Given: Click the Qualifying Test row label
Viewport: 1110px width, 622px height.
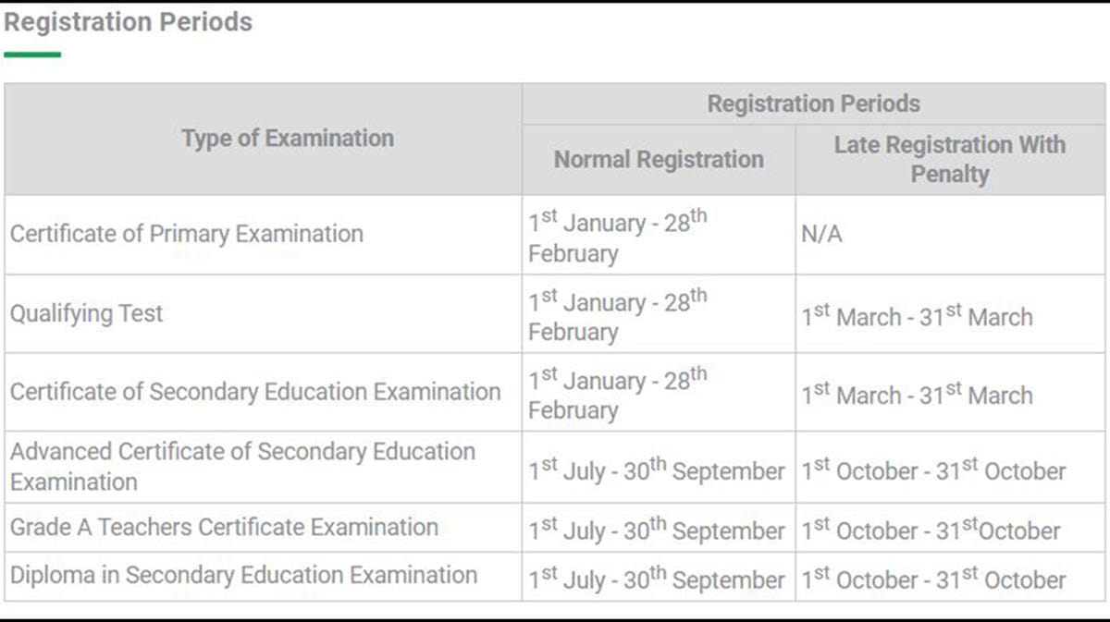Looking at the screenshot, I should (87, 313).
